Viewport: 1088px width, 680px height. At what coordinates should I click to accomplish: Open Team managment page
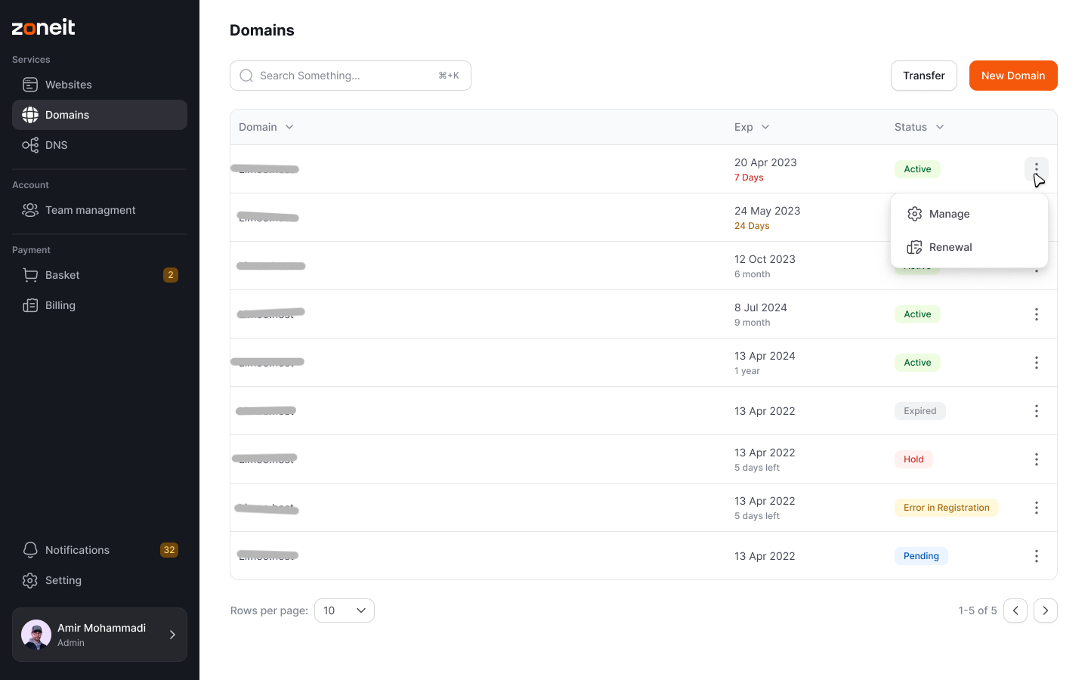coord(100,210)
